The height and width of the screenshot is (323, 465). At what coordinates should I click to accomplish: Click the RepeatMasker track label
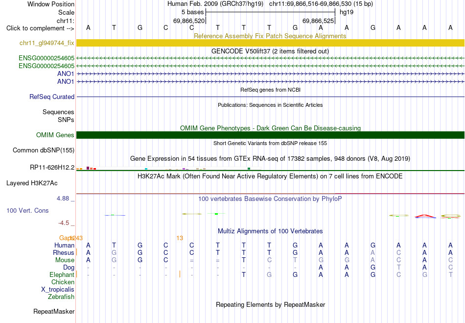(54, 311)
